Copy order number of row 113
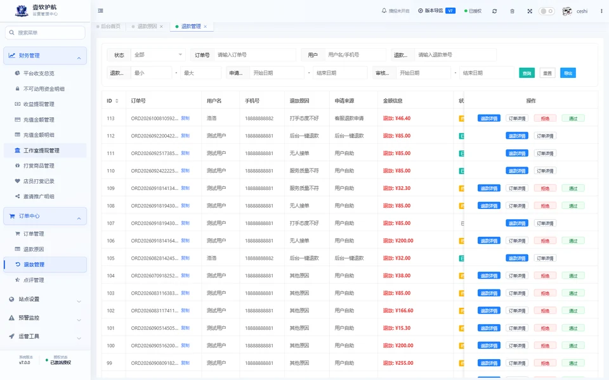 185,118
